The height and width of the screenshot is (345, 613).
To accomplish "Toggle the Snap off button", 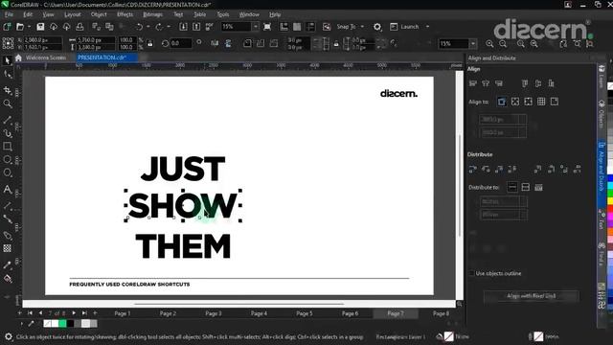I will [x=327, y=27].
